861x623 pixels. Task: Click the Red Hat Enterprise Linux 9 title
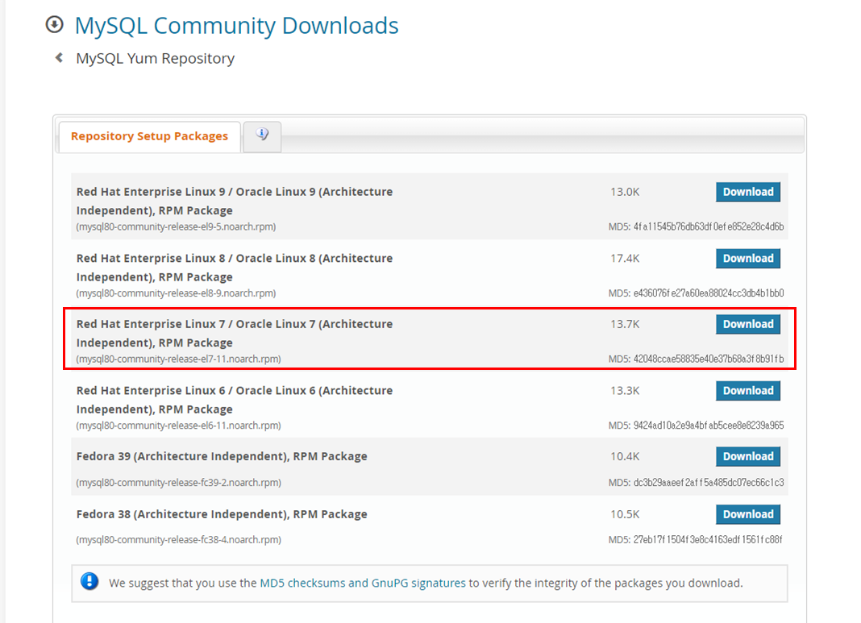[x=235, y=201]
